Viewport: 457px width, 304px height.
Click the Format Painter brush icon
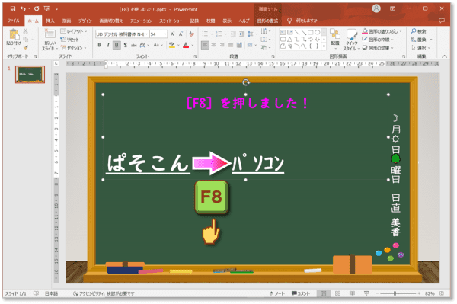(26, 47)
